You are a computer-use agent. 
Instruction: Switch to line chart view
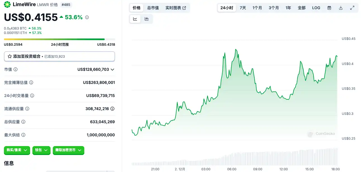[135, 19]
